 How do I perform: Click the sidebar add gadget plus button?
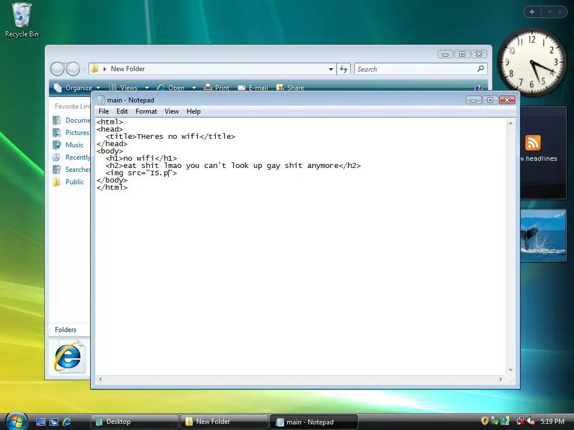click(532, 12)
